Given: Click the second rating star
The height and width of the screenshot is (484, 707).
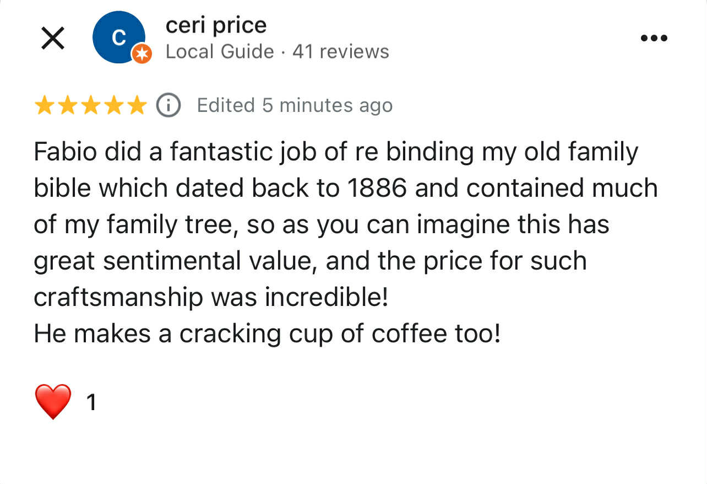Looking at the screenshot, I should [x=67, y=105].
